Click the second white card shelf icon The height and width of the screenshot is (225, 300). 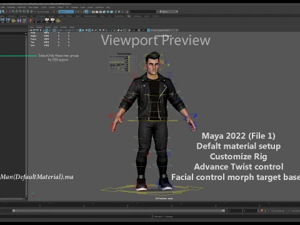coord(52,21)
